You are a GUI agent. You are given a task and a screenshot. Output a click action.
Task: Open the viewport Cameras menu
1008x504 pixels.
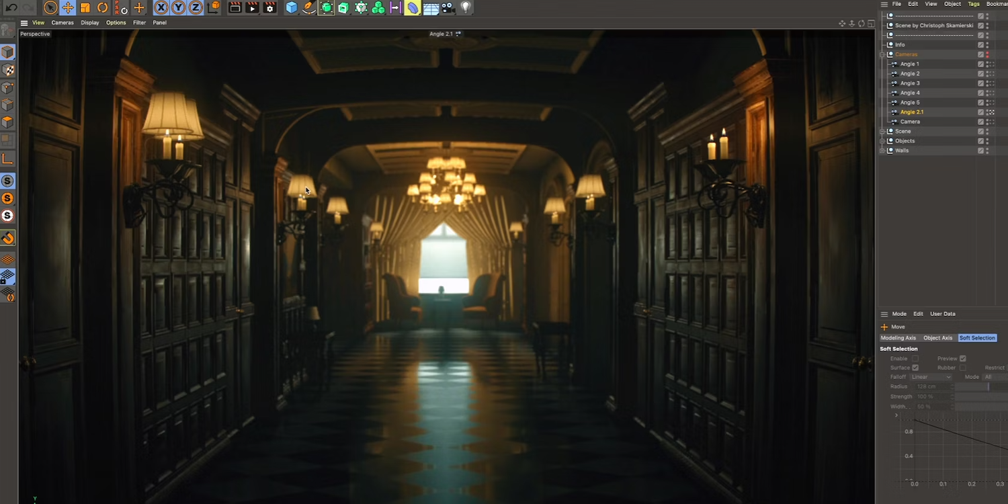tap(62, 23)
